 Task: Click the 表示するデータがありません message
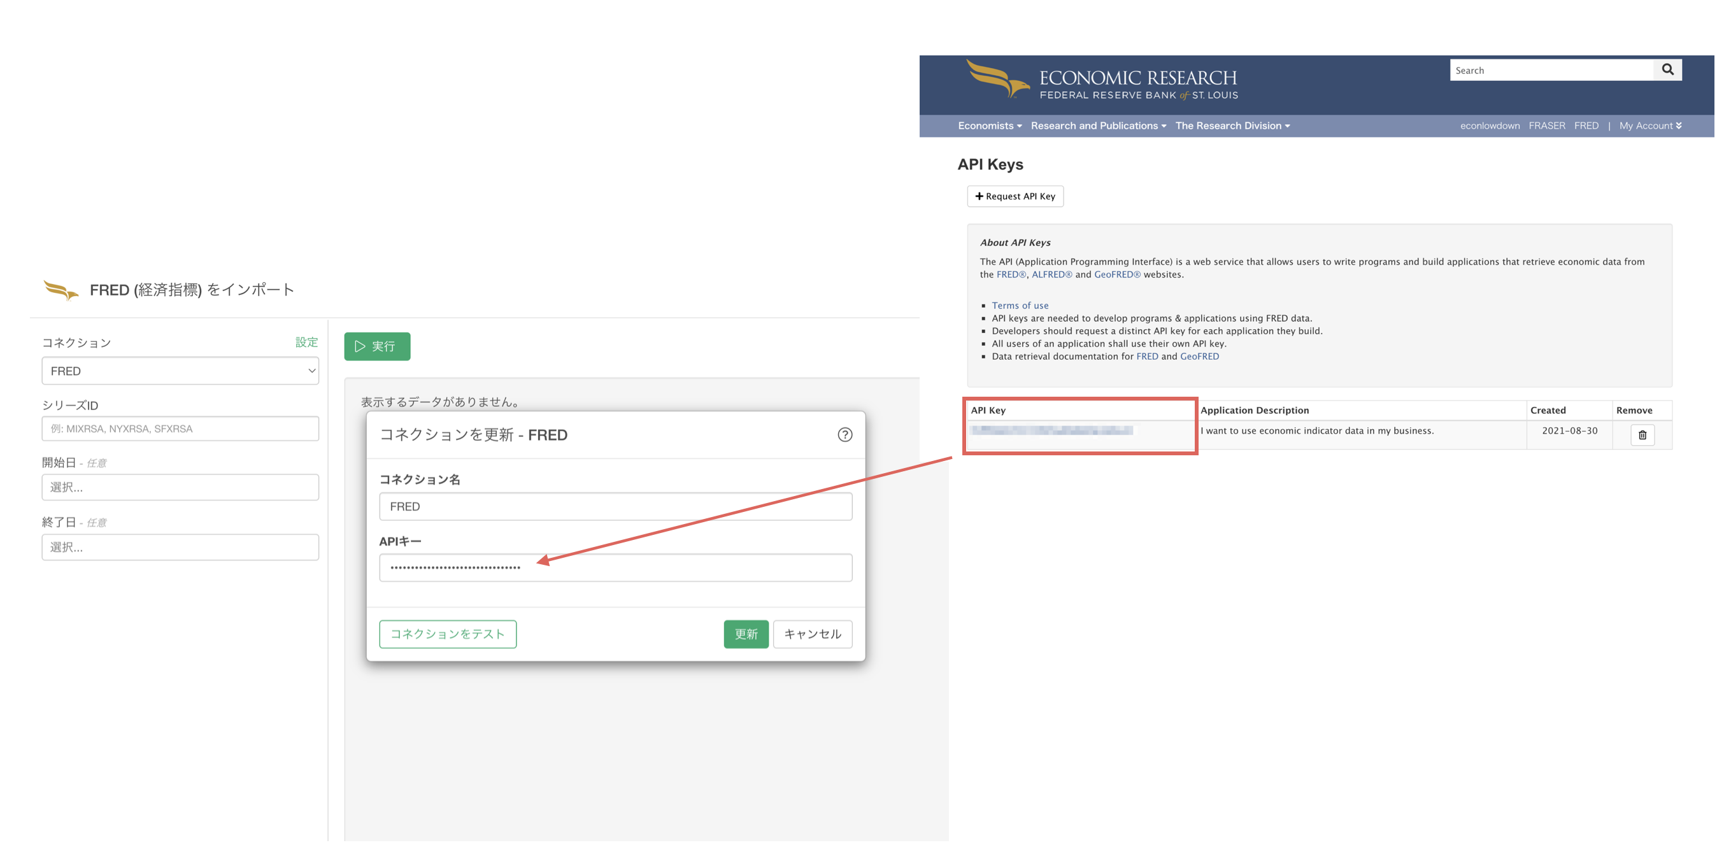pyautogui.click(x=440, y=401)
